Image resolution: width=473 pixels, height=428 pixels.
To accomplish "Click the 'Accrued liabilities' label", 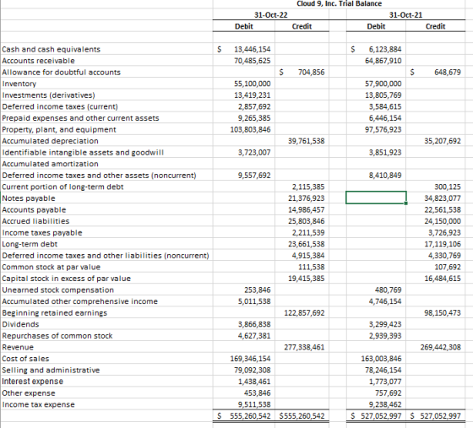I will (x=35, y=221).
